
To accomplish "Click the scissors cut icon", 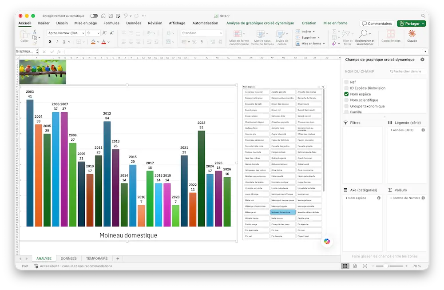I will tap(35, 32).
